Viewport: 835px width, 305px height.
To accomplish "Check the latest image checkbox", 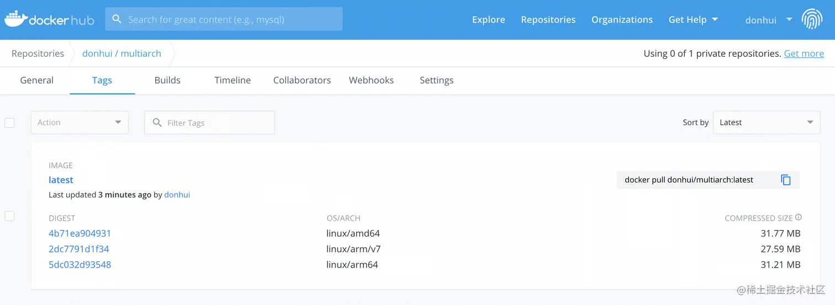I will [x=9, y=216].
